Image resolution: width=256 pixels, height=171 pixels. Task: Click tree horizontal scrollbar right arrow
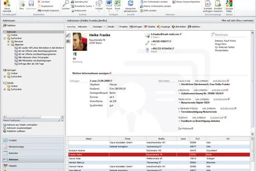pyautogui.click(x=62, y=117)
